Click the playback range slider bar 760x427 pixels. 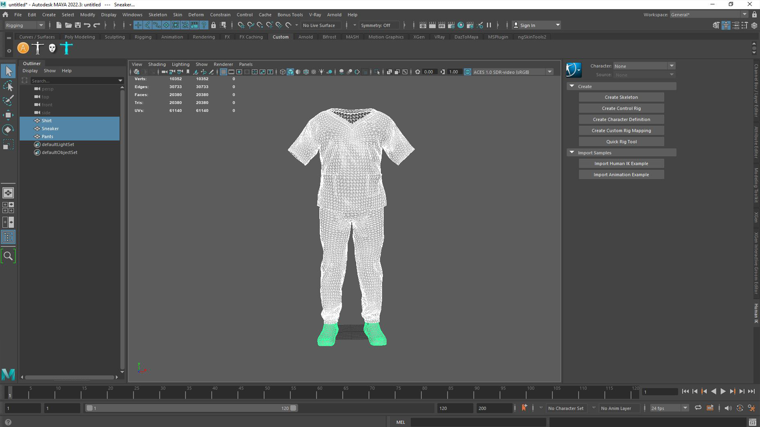click(x=191, y=408)
